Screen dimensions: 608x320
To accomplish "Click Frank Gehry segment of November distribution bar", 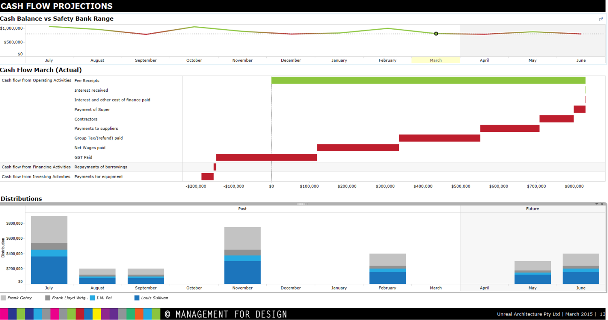I will 242,238.
